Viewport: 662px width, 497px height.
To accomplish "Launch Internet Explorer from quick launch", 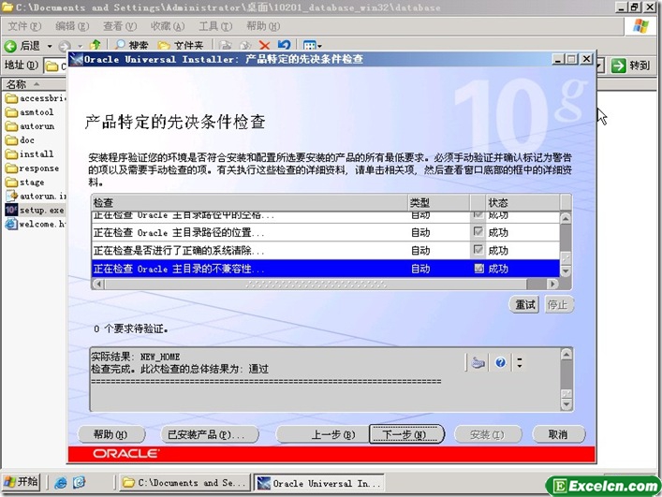I will pyautogui.click(x=60, y=483).
